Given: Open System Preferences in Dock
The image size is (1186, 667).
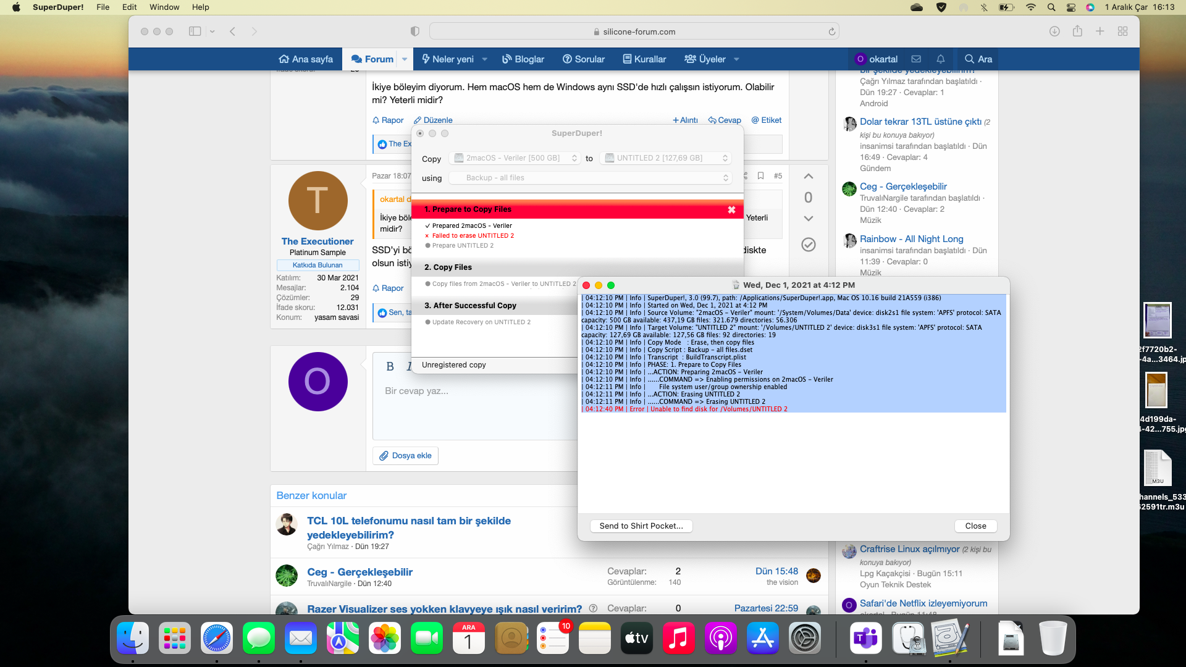Looking at the screenshot, I should coord(805,638).
